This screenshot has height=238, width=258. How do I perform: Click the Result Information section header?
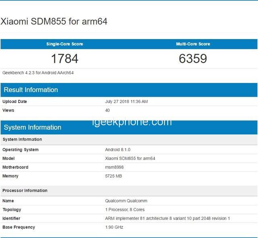129,90
